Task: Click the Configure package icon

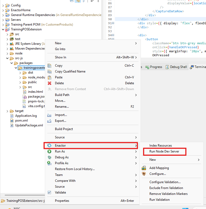Action: point(144,174)
